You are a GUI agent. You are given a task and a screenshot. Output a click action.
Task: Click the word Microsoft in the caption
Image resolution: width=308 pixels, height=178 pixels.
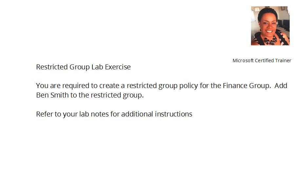(243, 61)
